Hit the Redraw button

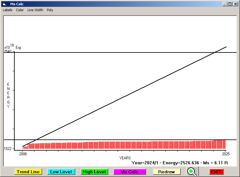click(167, 172)
